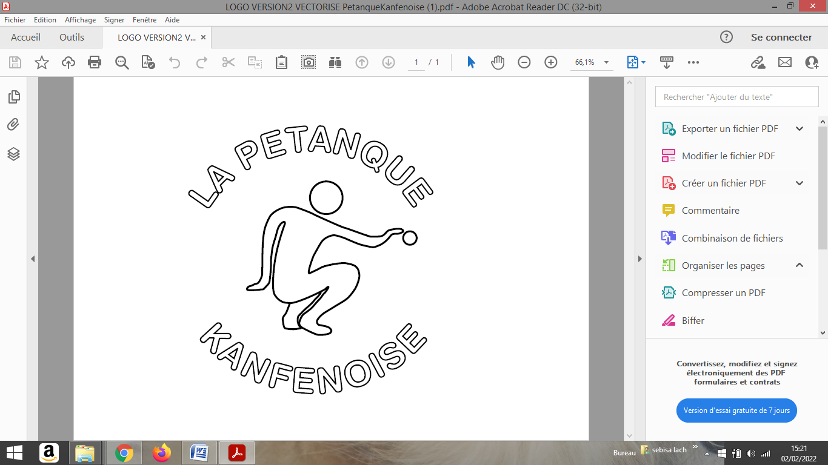Click Se connecter sign-in link
828x465 pixels.
point(781,37)
